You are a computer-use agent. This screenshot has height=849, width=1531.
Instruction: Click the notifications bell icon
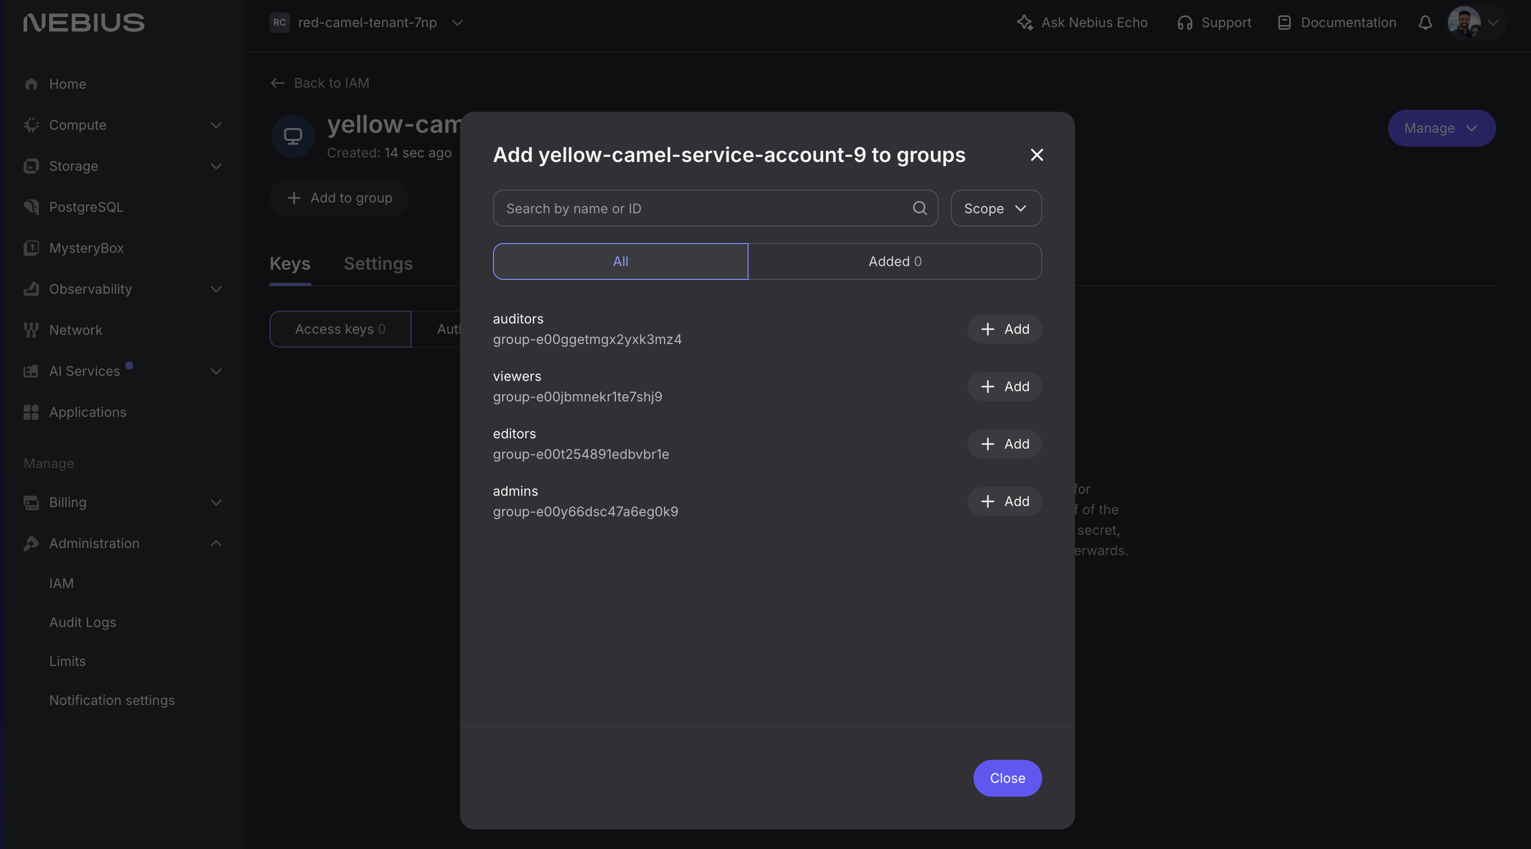pyautogui.click(x=1424, y=23)
